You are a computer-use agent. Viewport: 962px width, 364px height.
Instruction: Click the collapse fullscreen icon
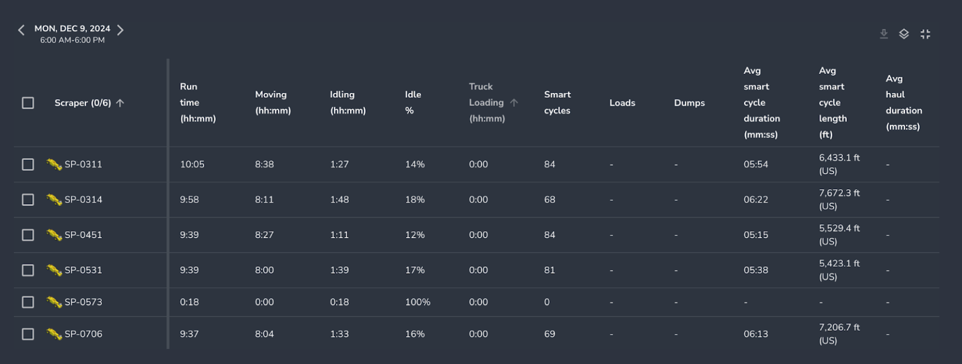[x=925, y=35]
